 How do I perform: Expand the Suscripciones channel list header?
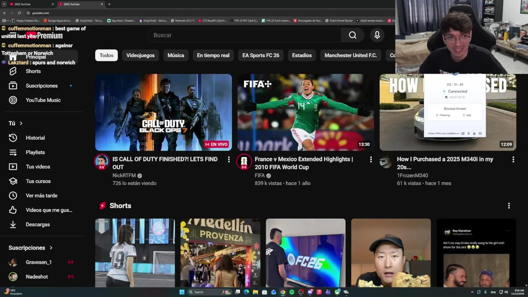30,248
